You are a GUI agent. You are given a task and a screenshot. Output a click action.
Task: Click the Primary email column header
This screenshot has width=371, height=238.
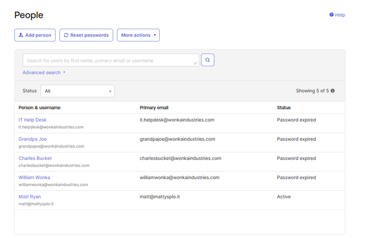(x=154, y=107)
